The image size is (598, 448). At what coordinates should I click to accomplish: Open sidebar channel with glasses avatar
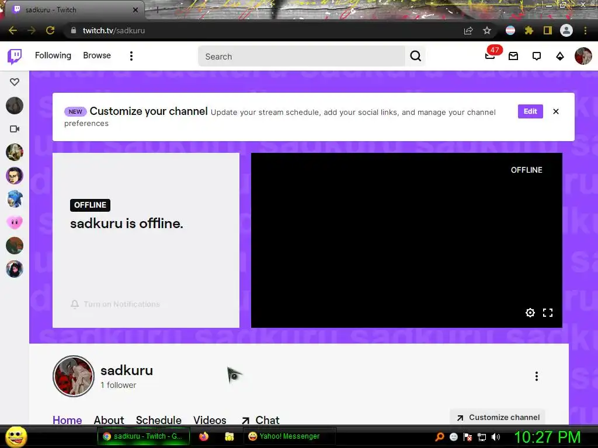[x=15, y=176]
